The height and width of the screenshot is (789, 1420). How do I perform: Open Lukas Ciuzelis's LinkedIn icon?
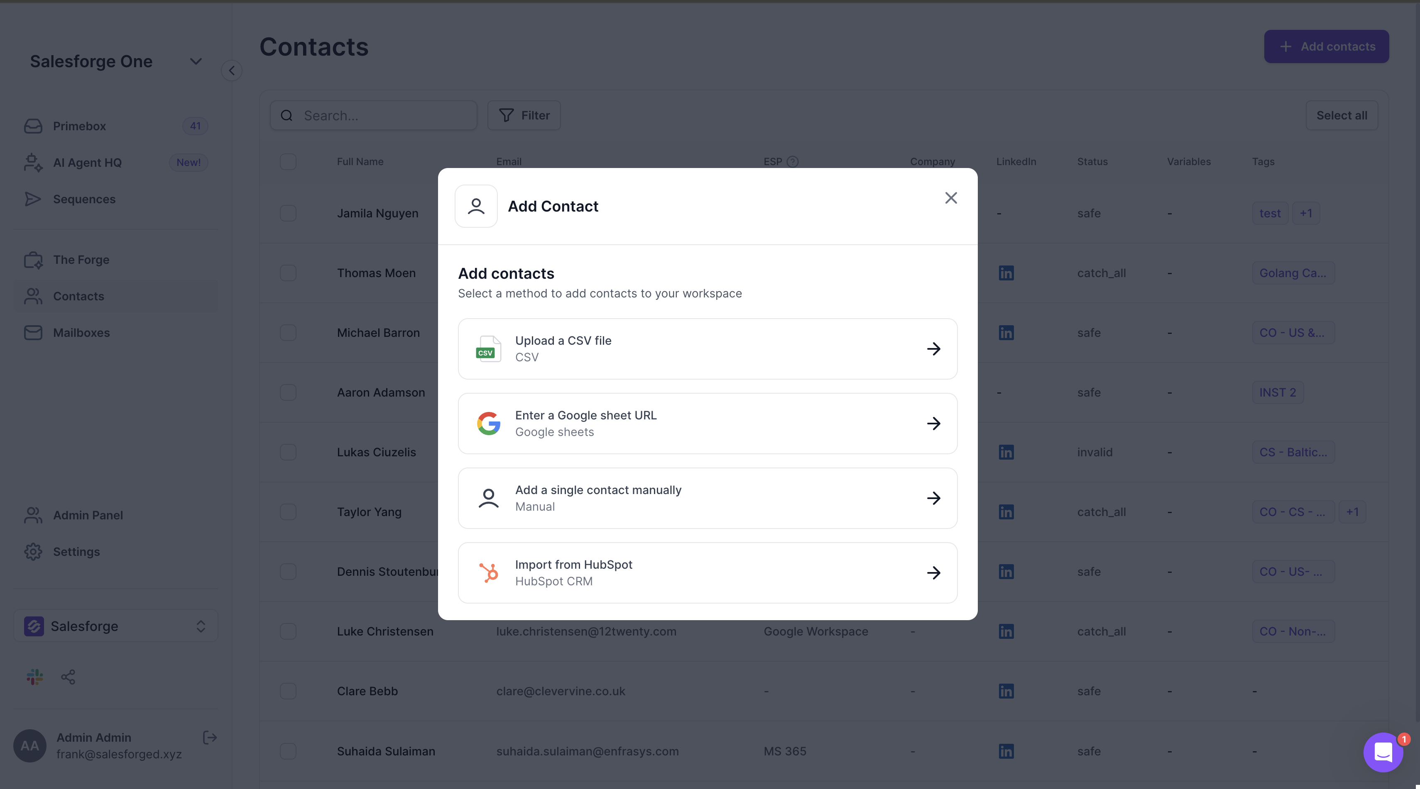tap(1006, 452)
